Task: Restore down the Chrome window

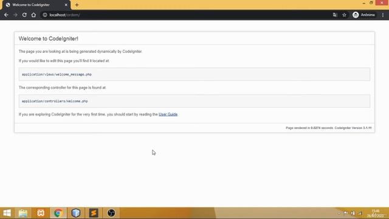Action: [371, 2]
